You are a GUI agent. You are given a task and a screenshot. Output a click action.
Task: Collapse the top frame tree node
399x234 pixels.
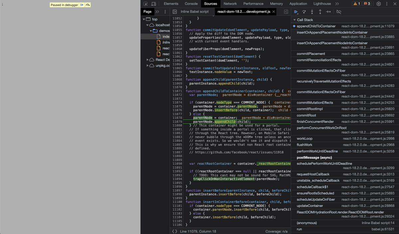144,19
